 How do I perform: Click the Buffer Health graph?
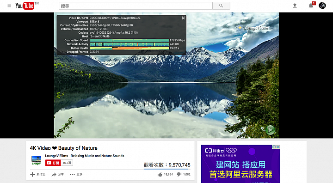129,48
